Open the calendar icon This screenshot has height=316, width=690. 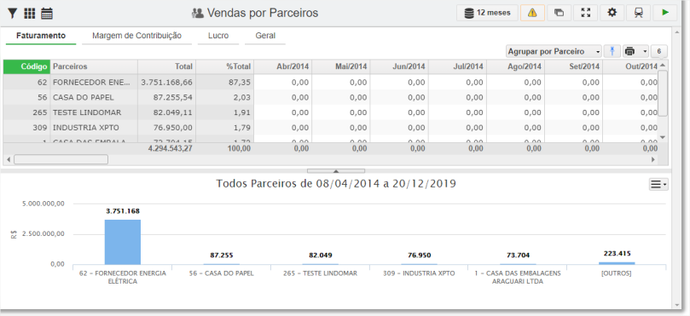(x=47, y=14)
